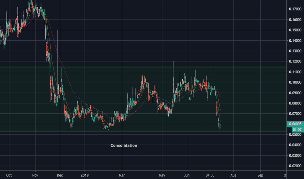Screen dimensions: 304x179
Task: Click the 0.03000 price axis label
Action: (295, 155)
